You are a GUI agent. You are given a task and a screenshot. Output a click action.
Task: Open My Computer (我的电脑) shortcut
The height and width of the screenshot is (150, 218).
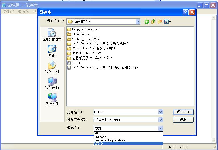tap(52, 83)
